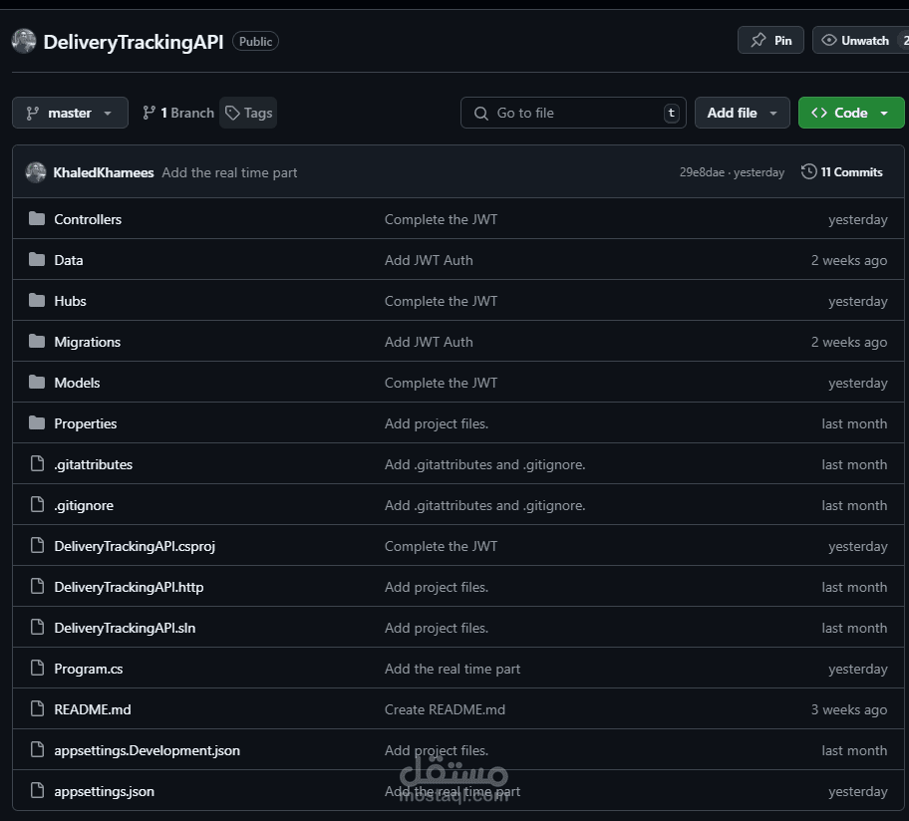
Task: Click the DeliveryTrackingAPI.http file icon
Action: [x=37, y=586]
